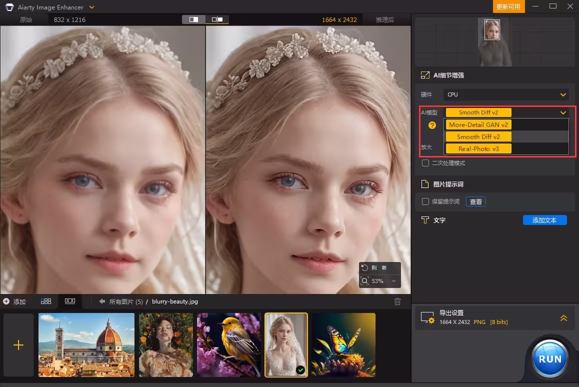
Task: Click the [8 bits] depth label
Action: coord(499,322)
